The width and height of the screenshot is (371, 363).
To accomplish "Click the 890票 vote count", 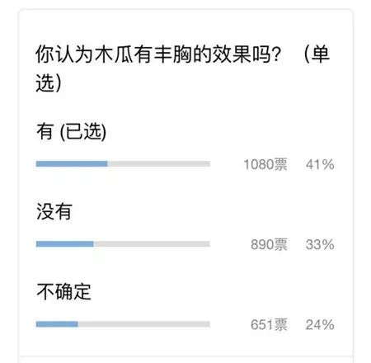I will pyautogui.click(x=269, y=244).
